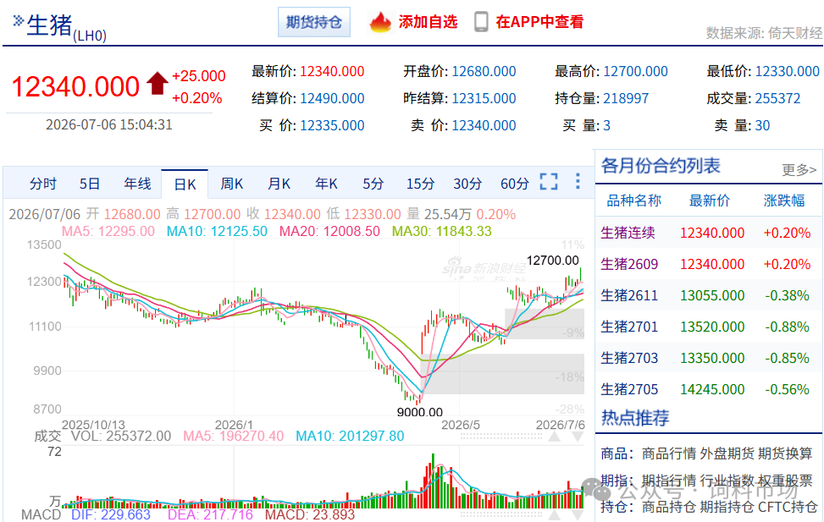Click the MA30: 11843.33 indicator label
824x522 pixels.
[x=442, y=231]
